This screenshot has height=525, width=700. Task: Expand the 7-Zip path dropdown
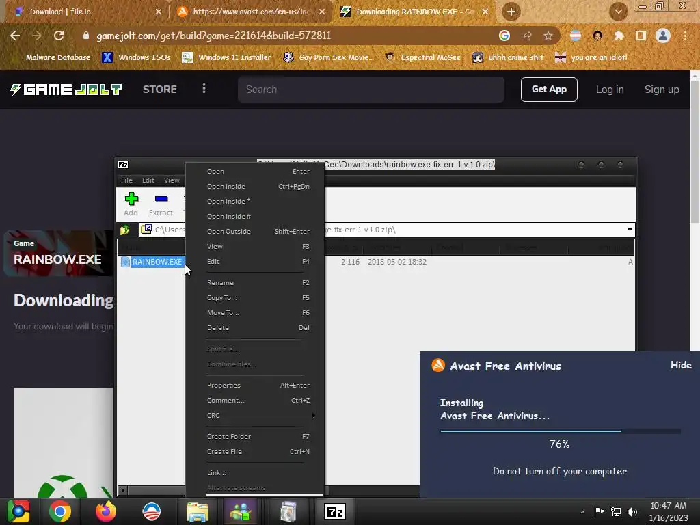630,230
